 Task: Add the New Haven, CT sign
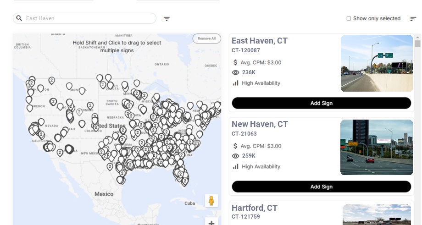321,187
